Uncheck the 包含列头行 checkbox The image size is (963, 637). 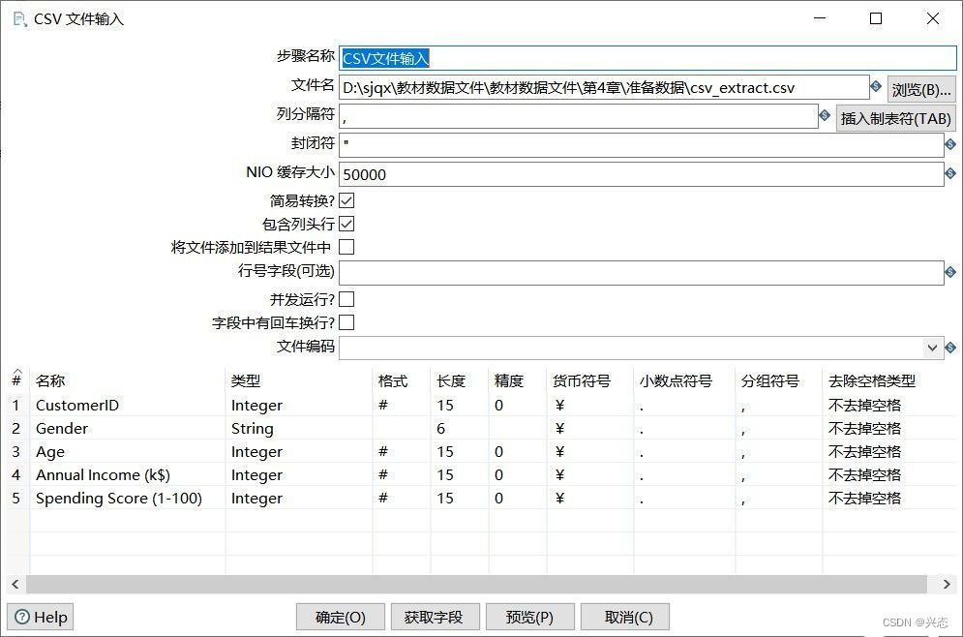(x=347, y=224)
